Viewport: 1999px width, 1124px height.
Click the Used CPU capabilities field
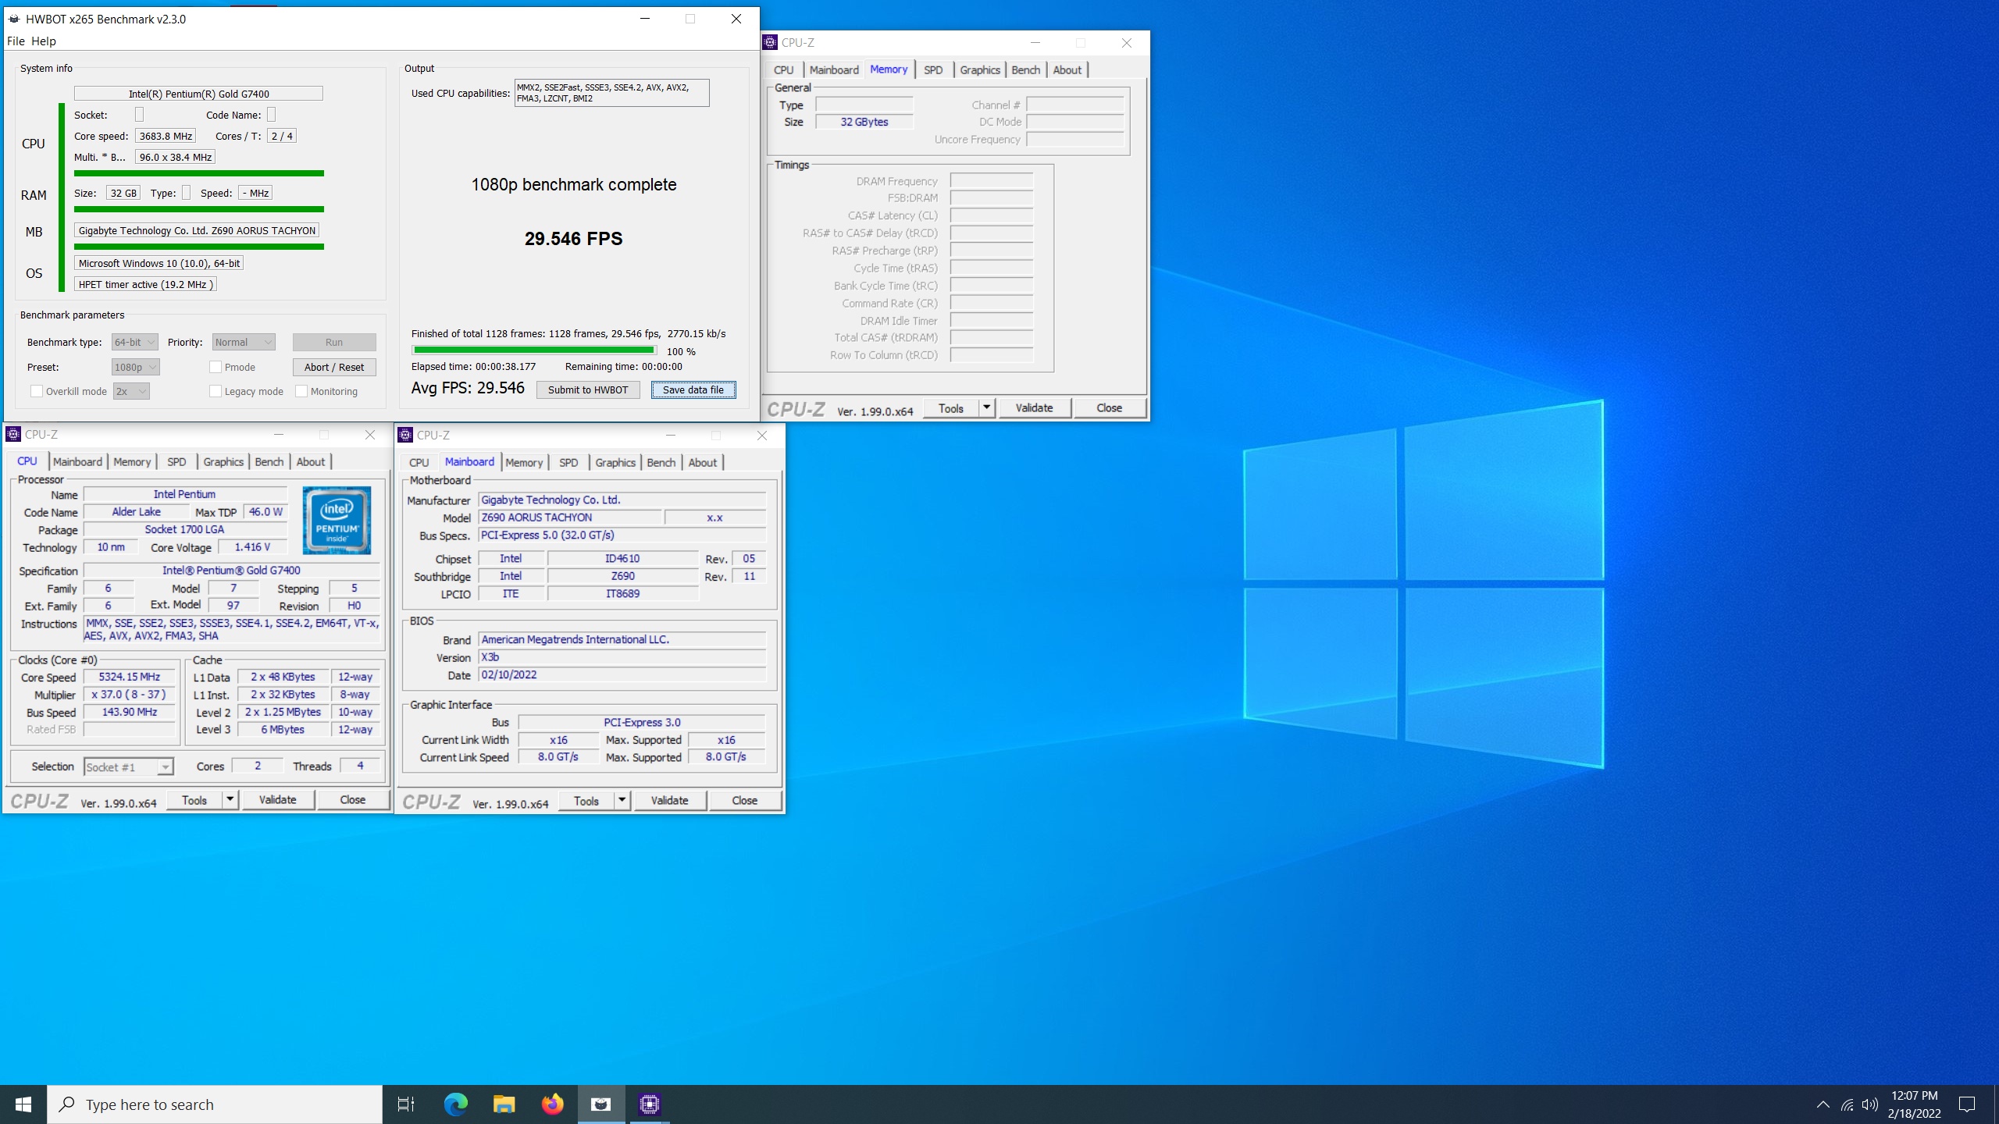(x=612, y=93)
